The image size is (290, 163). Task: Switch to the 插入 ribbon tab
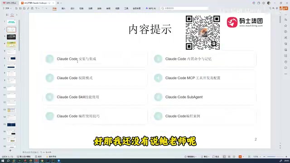(63, 9)
